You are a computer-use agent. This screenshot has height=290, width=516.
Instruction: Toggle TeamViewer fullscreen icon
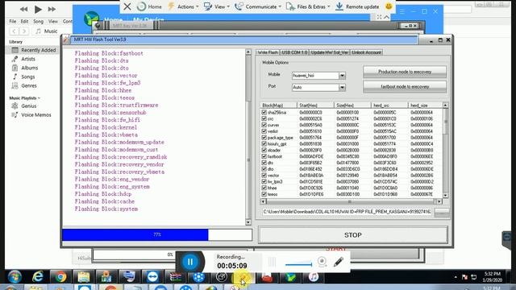coord(379,17)
